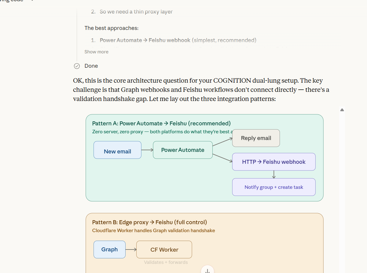Collapse the thinking section via Done label
Screen dimensions: 367x273
[x=91, y=66]
